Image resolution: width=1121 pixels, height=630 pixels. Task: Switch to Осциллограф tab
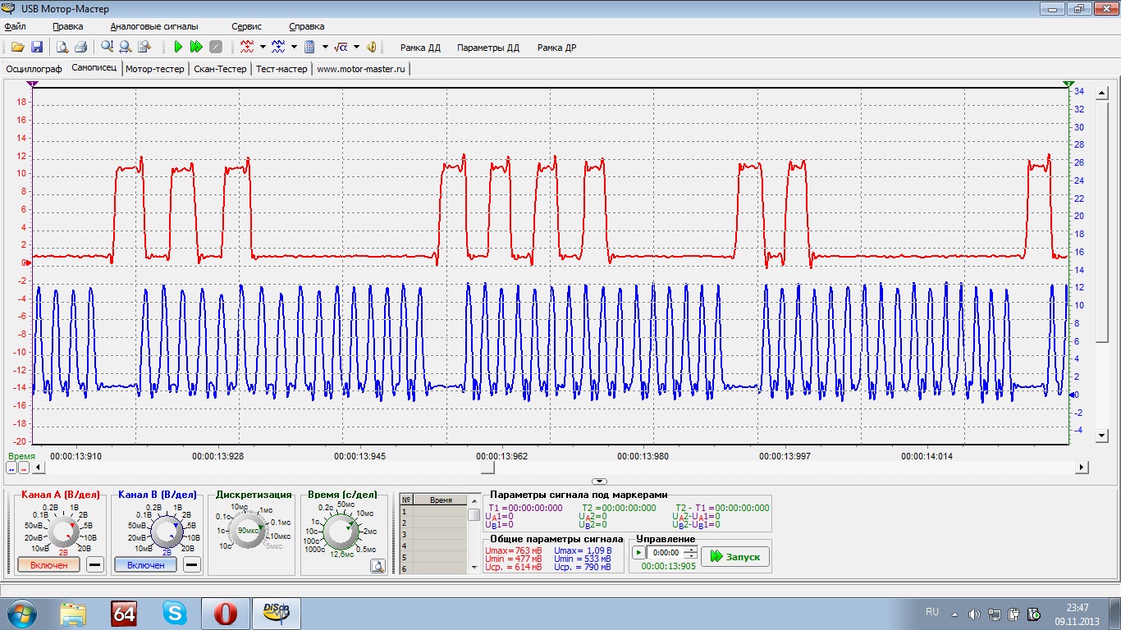(34, 69)
